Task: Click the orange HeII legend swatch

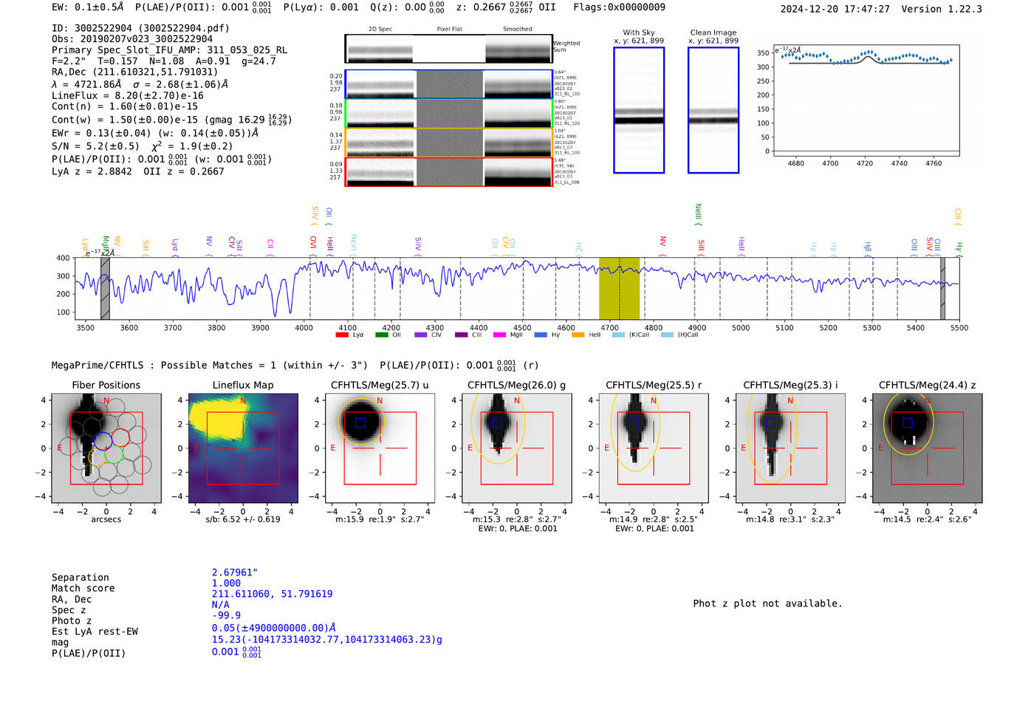Action: 578,335
